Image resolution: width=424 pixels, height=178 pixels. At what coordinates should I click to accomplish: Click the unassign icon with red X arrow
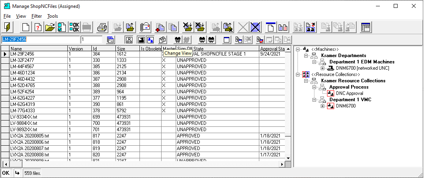[311, 27]
